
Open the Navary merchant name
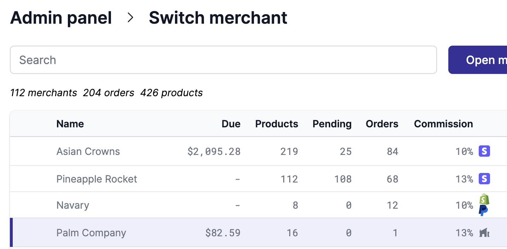tap(73, 205)
